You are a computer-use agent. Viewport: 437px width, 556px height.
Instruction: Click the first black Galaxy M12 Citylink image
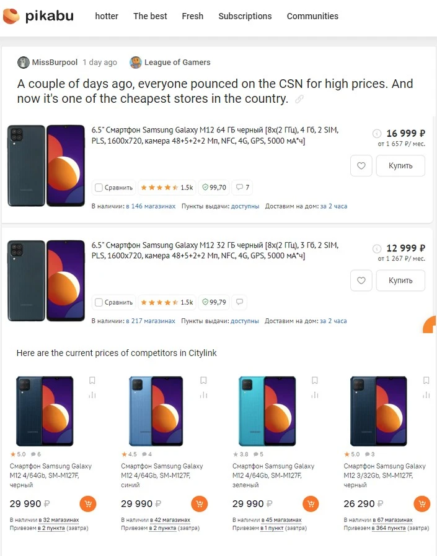pos(45,410)
